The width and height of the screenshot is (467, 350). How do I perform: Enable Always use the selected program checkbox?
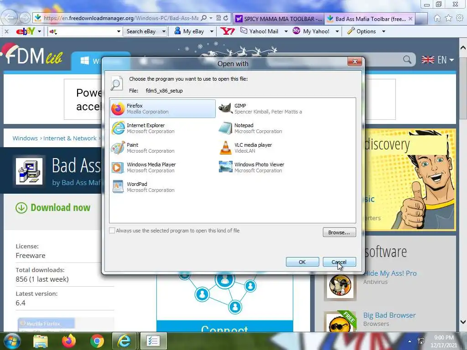[x=112, y=231]
